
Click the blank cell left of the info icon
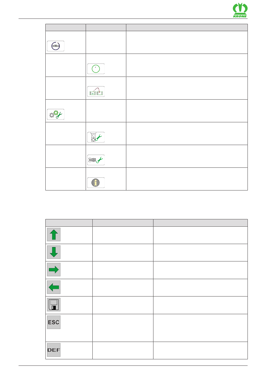point(66,179)
